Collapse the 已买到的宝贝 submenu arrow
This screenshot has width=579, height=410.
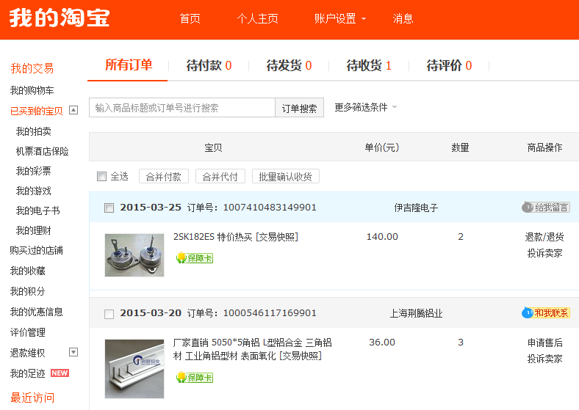click(x=73, y=110)
